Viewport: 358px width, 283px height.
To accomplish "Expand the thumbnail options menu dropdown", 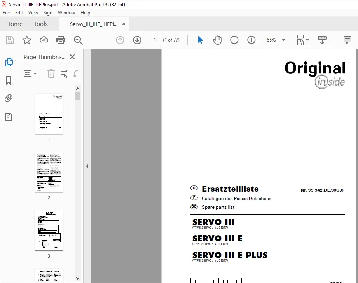I will (x=30, y=73).
